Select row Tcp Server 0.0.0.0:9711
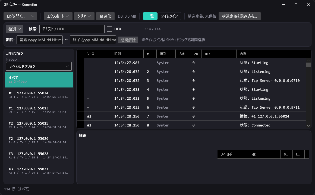This screenshot has height=195, width=315. coord(192,108)
